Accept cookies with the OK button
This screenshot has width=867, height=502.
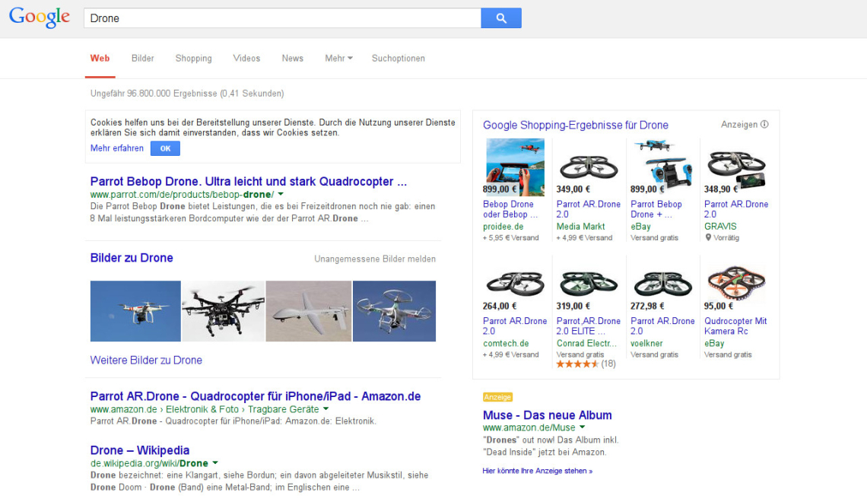[x=165, y=148]
